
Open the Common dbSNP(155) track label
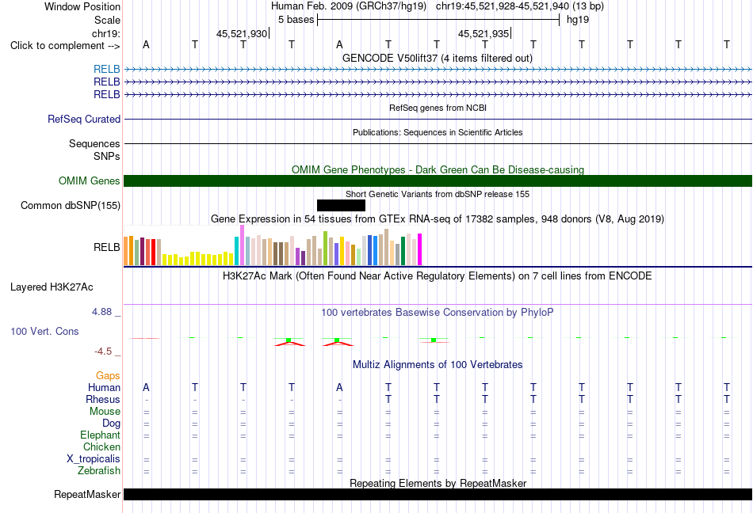coord(71,205)
